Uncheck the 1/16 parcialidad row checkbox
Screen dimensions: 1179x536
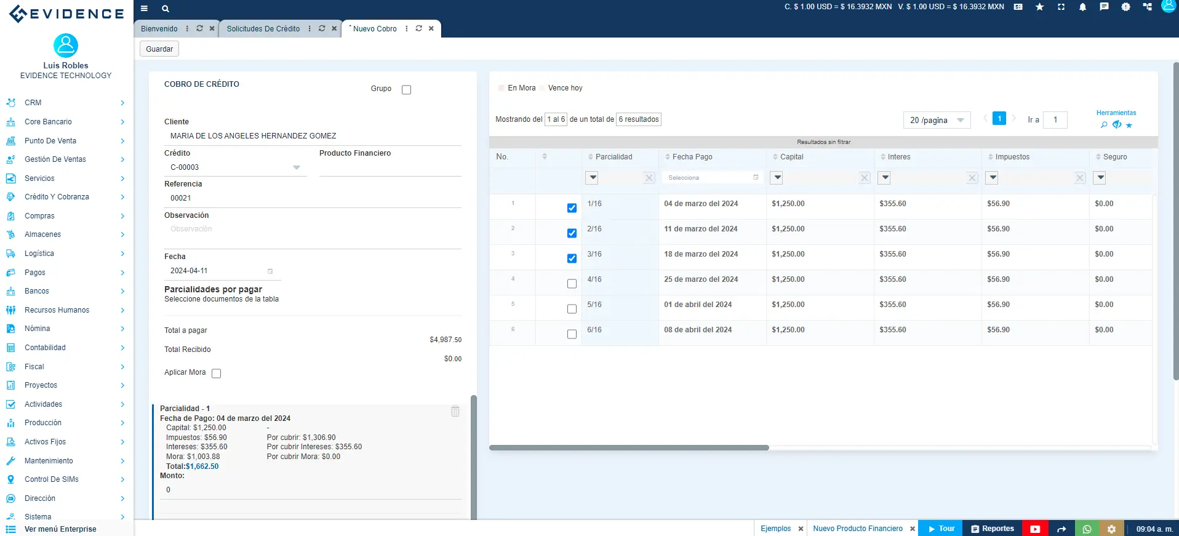coord(572,208)
